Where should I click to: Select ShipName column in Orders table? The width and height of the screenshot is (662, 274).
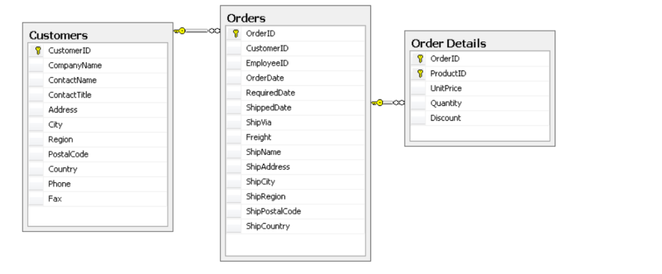295,152
